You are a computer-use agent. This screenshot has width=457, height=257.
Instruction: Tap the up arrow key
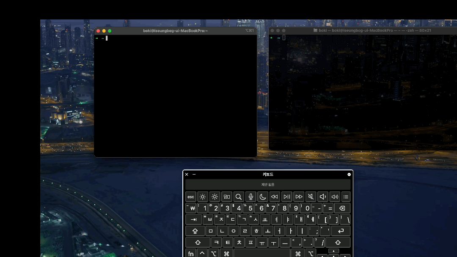[x=333, y=251]
